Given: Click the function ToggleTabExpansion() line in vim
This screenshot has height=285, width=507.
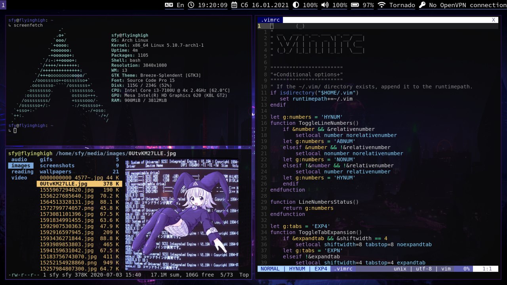Looking at the screenshot, I should (316, 232).
